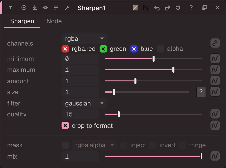Open the gaussian filter dropdown
The image size is (226, 168).
[x=84, y=103]
